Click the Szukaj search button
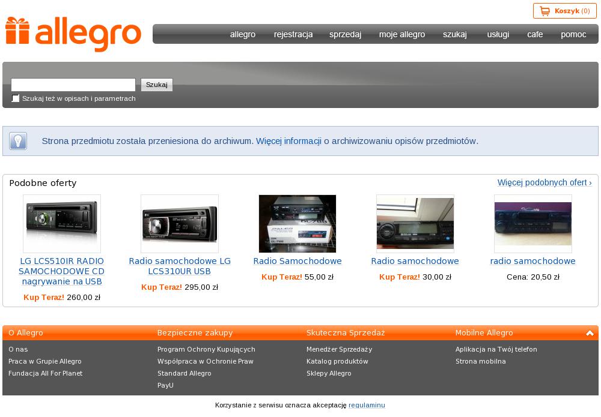Screen dimensions: 601x417 click(x=157, y=85)
